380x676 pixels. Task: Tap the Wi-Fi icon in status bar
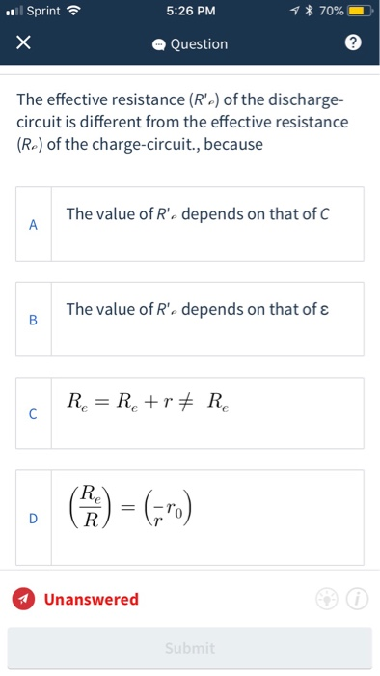pyautogui.click(x=74, y=11)
